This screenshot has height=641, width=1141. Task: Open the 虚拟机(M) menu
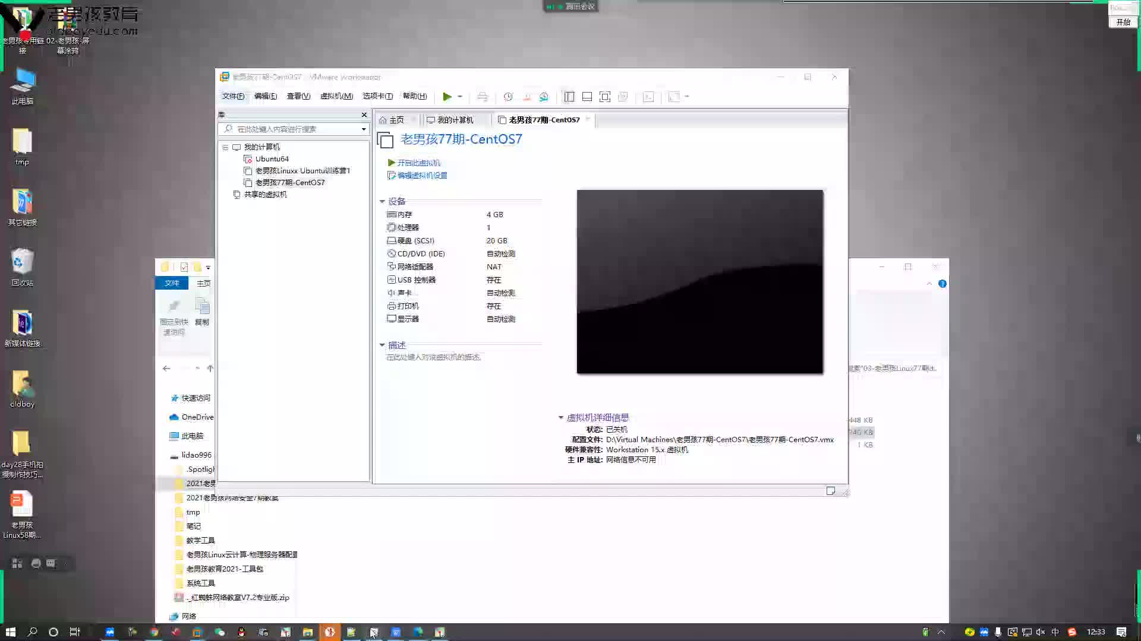point(336,96)
